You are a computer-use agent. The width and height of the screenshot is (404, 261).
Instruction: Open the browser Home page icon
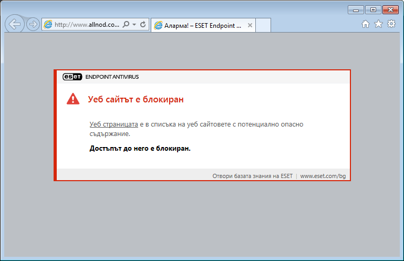point(366,24)
